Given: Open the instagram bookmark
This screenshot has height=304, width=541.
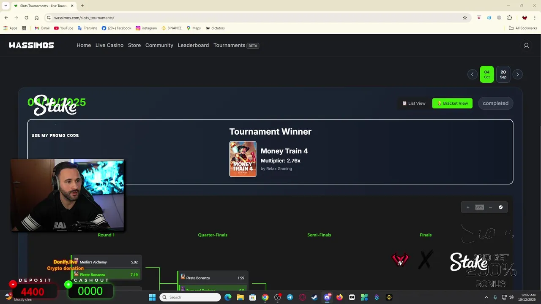Looking at the screenshot, I should (x=146, y=28).
